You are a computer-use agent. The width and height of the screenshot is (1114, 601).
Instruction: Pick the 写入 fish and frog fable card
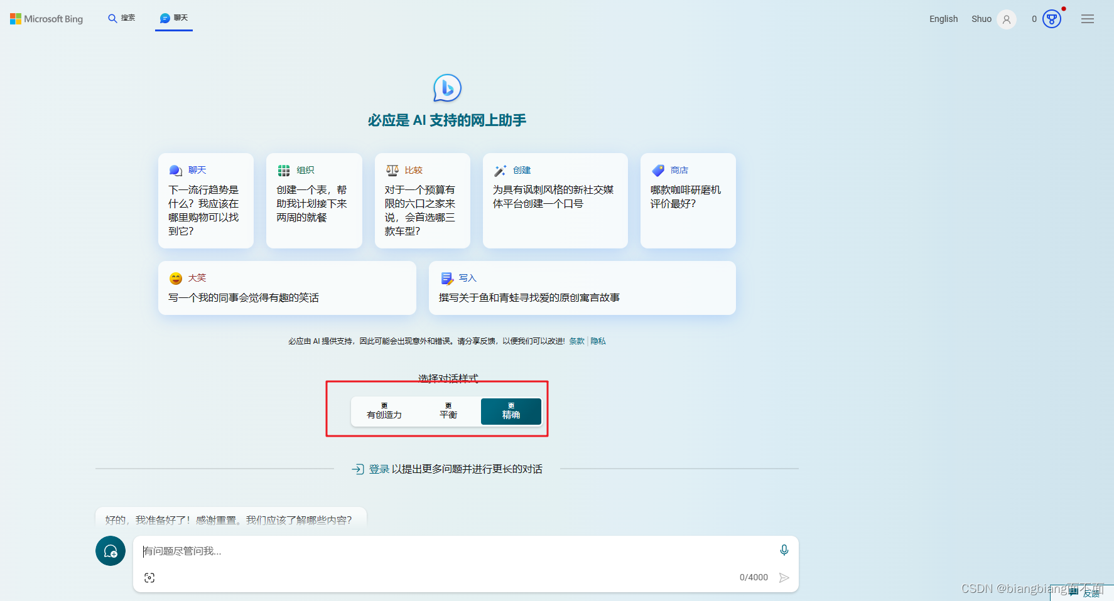coord(582,288)
